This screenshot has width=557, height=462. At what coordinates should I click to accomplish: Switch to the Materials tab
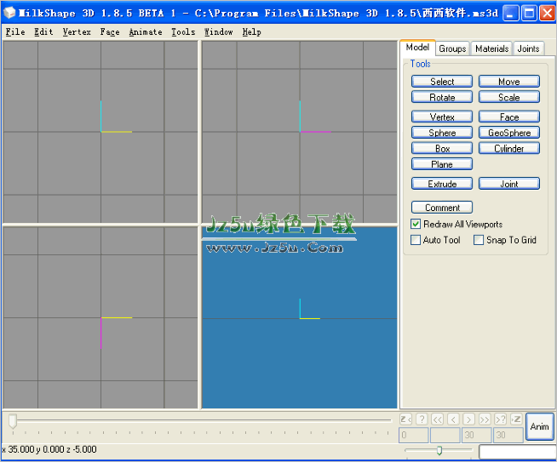(491, 48)
